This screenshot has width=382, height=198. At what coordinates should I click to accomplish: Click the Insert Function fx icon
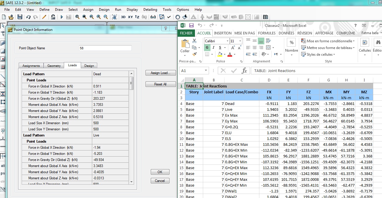pos(244,71)
